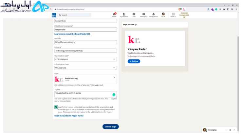Viewport: 242px width, 134px height.
Task: Click the Industry field
Action: [x=86, y=51]
